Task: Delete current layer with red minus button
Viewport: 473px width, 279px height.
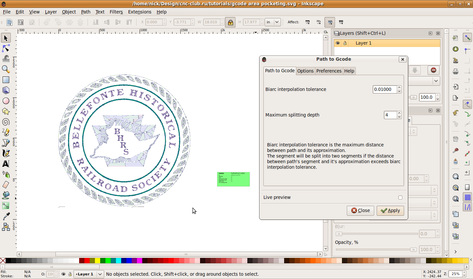Action: click(433, 70)
